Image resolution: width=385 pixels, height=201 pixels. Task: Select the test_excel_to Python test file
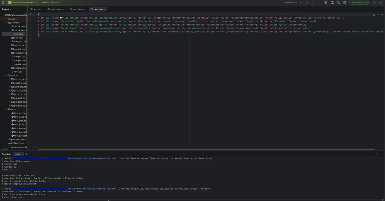(19, 117)
